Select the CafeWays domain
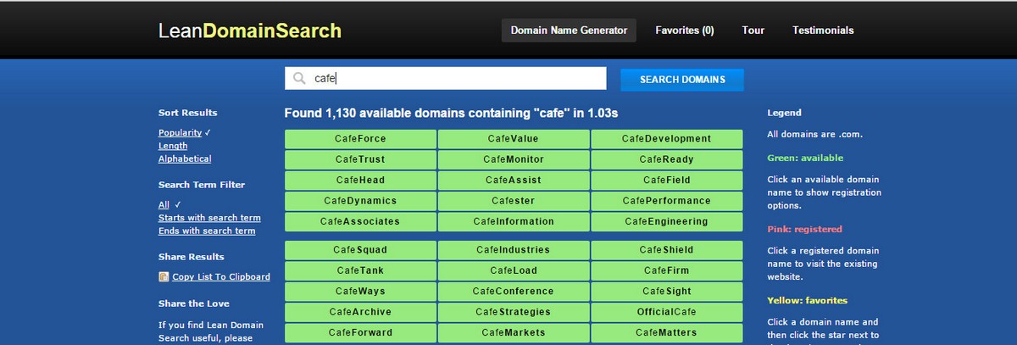This screenshot has height=345, width=1017. tap(360, 291)
